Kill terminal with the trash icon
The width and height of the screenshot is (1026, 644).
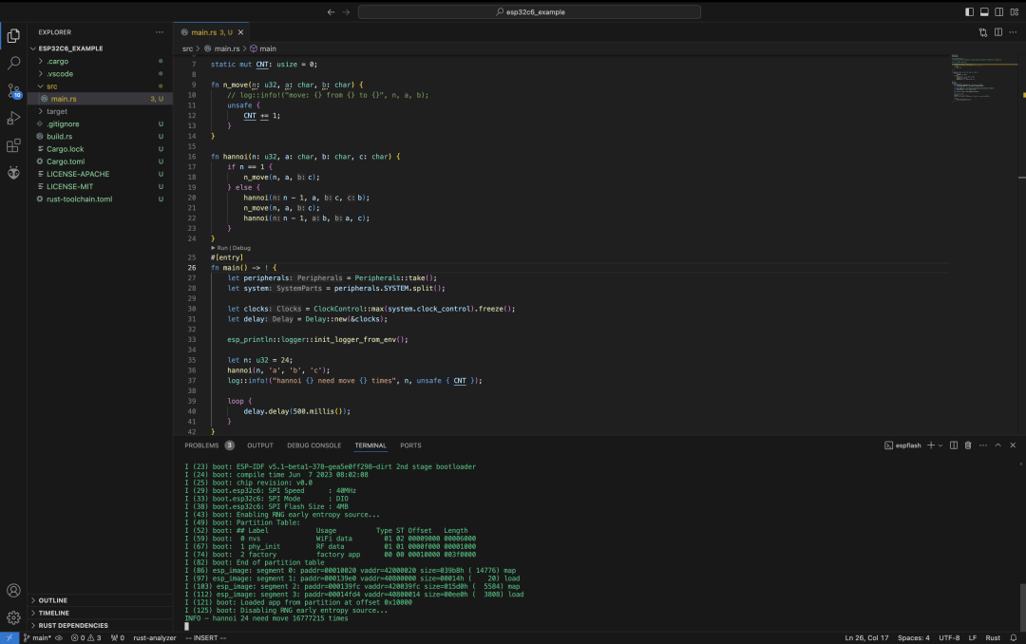(x=968, y=445)
